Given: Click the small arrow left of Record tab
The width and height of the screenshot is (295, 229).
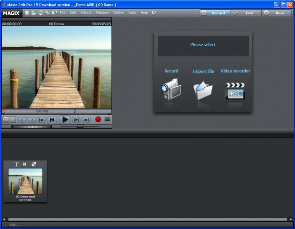Looking at the screenshot, I should tap(196, 13).
